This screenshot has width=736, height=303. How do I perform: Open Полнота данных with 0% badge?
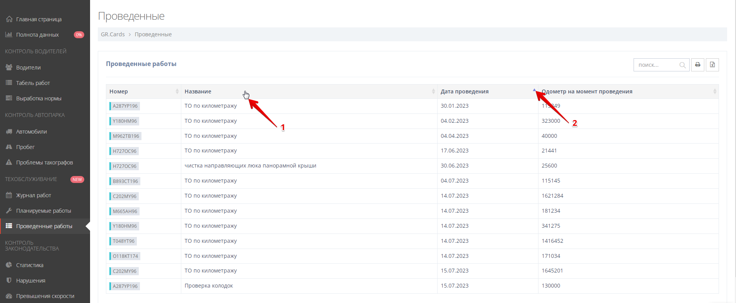tap(37, 35)
